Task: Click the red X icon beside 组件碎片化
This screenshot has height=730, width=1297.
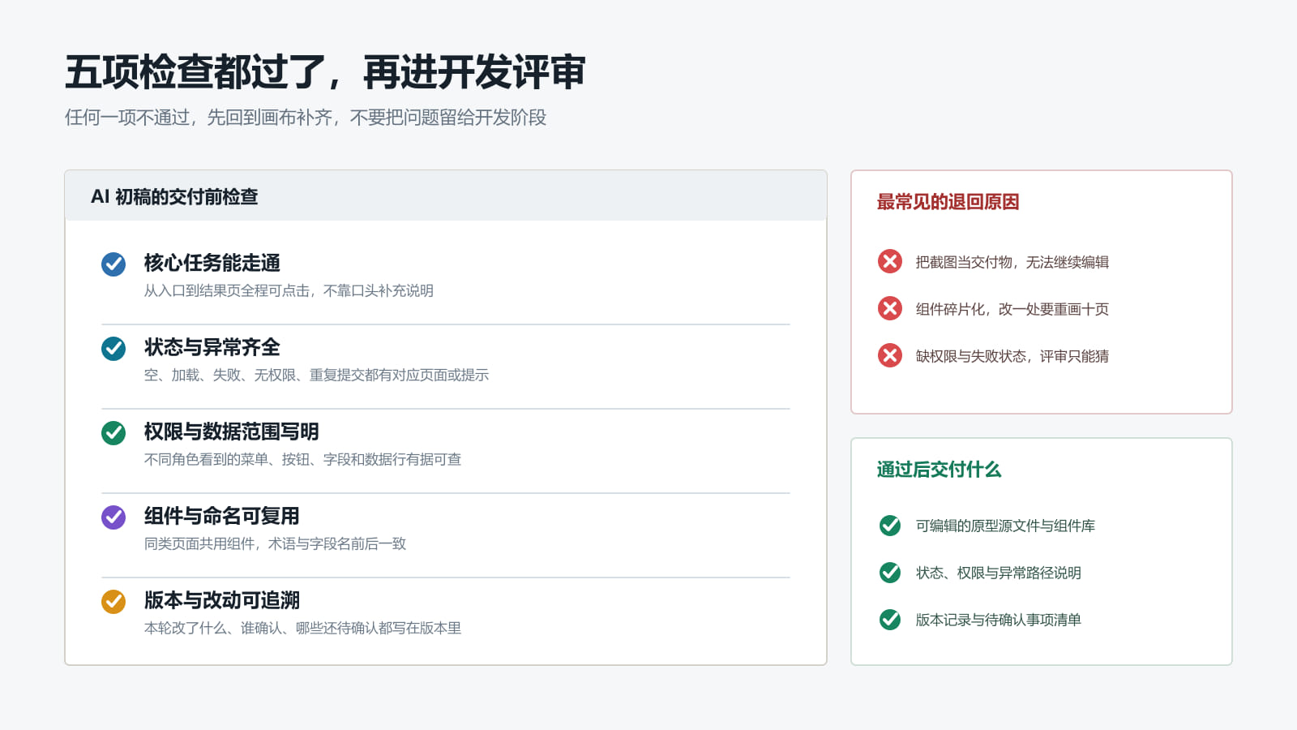Action: coord(890,308)
